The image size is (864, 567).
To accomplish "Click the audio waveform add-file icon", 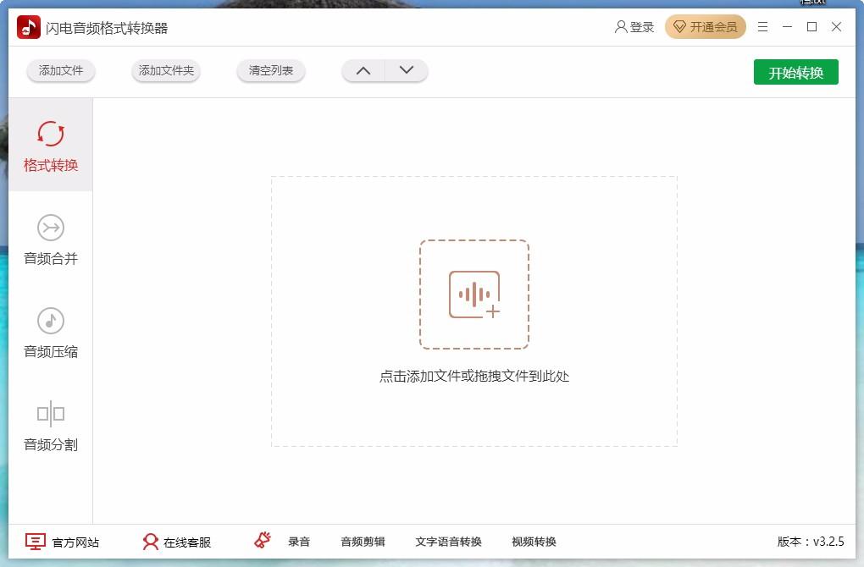I will (474, 295).
